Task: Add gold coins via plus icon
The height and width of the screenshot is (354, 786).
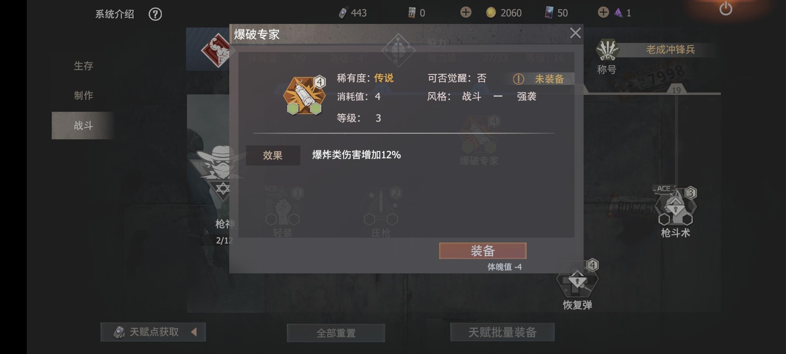Action: (465, 12)
